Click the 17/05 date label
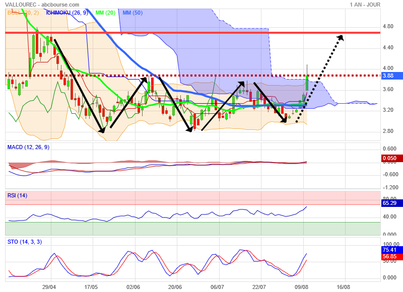 [x=91, y=287]
